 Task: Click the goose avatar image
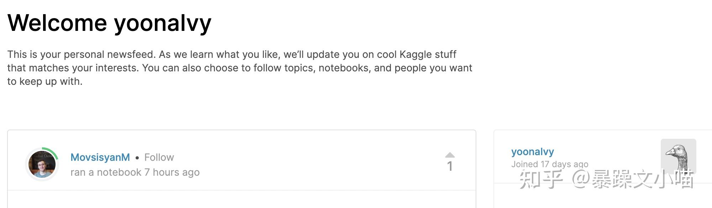pyautogui.click(x=678, y=155)
